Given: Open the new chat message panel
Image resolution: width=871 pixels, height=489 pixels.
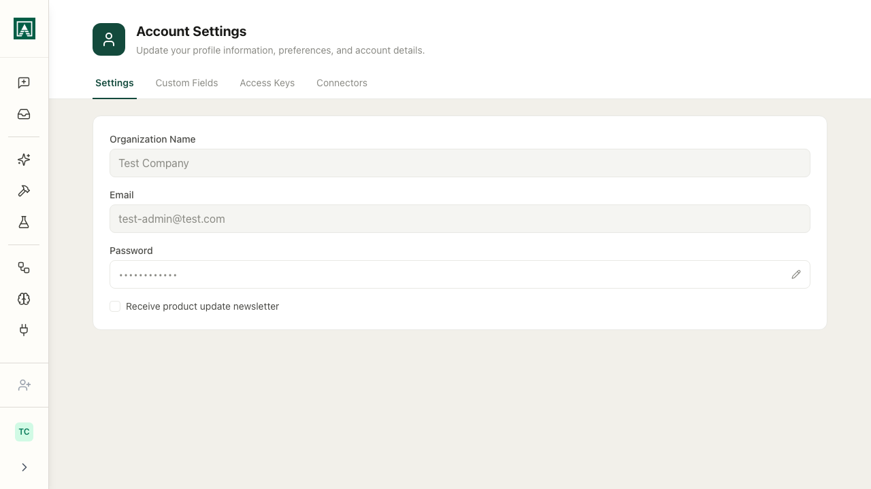Looking at the screenshot, I should pyautogui.click(x=24, y=83).
